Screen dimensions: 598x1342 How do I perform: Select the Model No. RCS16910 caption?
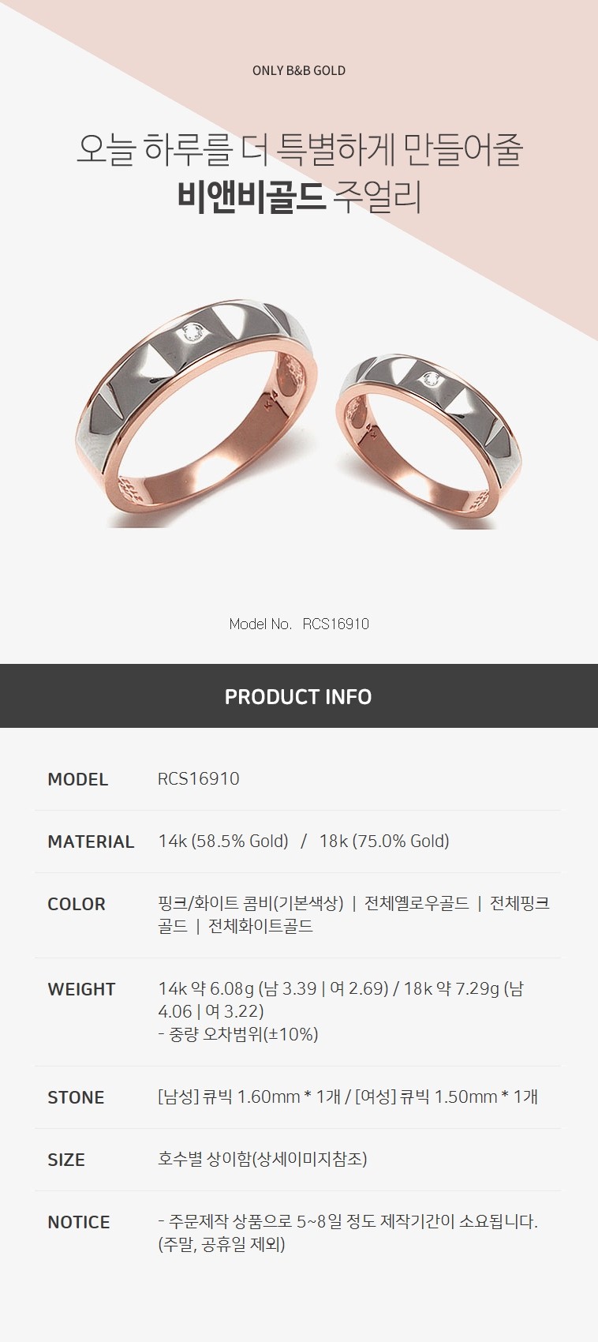pos(299,624)
